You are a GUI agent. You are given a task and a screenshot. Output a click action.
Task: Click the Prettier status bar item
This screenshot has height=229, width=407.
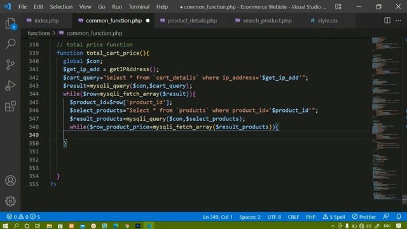364,216
